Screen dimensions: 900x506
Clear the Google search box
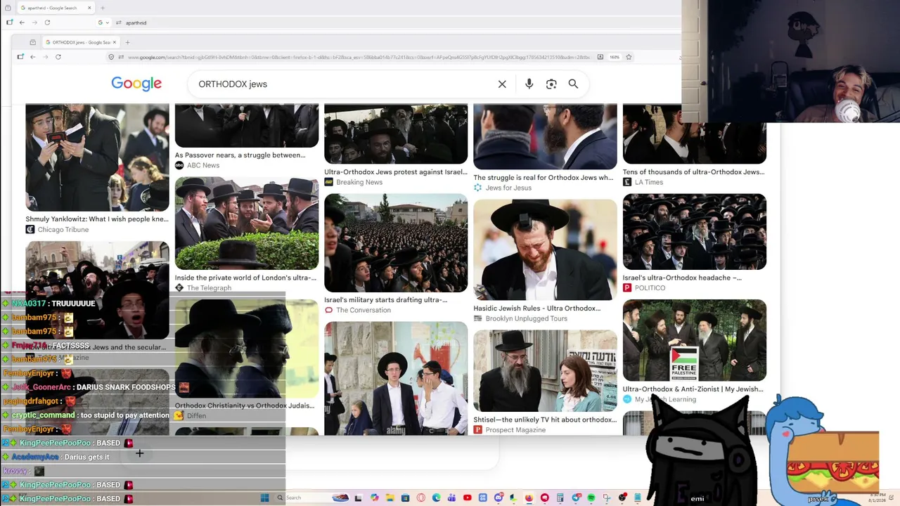tap(502, 84)
